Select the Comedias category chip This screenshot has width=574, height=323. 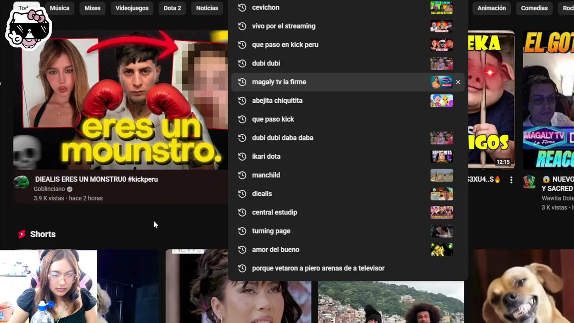coord(534,8)
